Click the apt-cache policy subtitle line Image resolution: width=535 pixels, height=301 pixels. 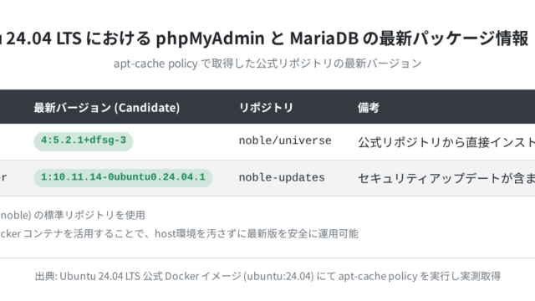(267, 64)
